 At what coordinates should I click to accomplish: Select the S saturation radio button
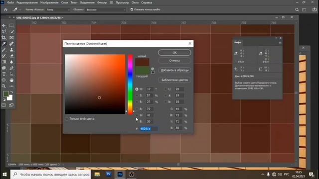pos(137,95)
